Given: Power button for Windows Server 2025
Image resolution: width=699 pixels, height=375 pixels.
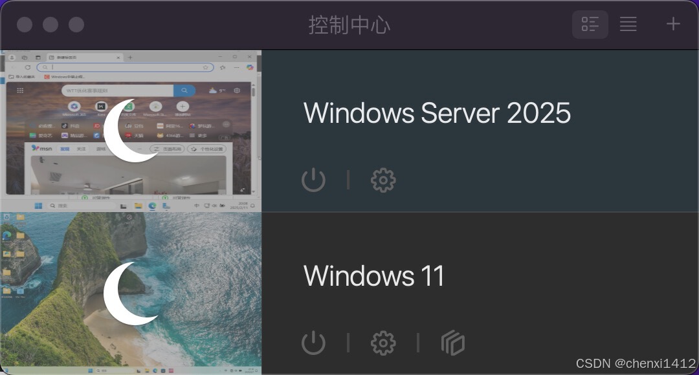Looking at the screenshot, I should point(313,180).
